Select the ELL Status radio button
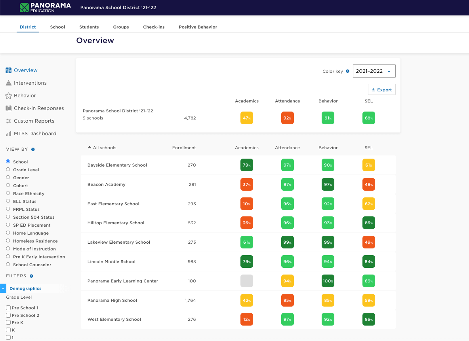The height and width of the screenshot is (341, 469). click(x=8, y=201)
